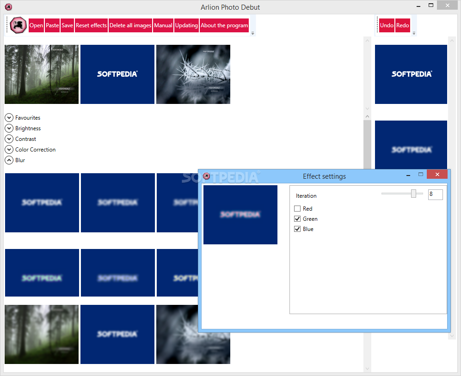Click the blurred forest result thumbnail
Screen dimensions: 461x376
coord(42,334)
